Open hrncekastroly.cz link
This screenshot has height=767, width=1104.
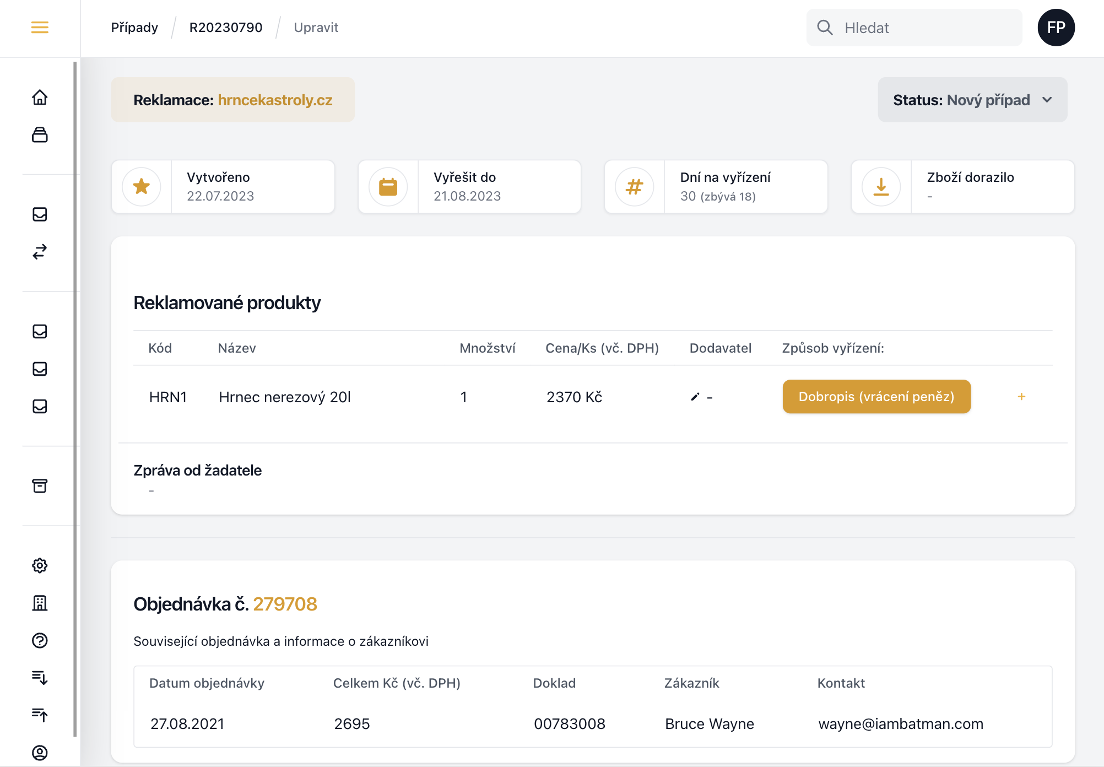point(275,100)
